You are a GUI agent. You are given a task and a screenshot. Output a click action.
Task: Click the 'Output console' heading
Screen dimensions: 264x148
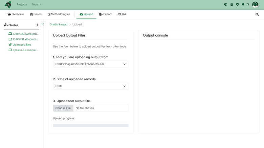click(x=155, y=35)
